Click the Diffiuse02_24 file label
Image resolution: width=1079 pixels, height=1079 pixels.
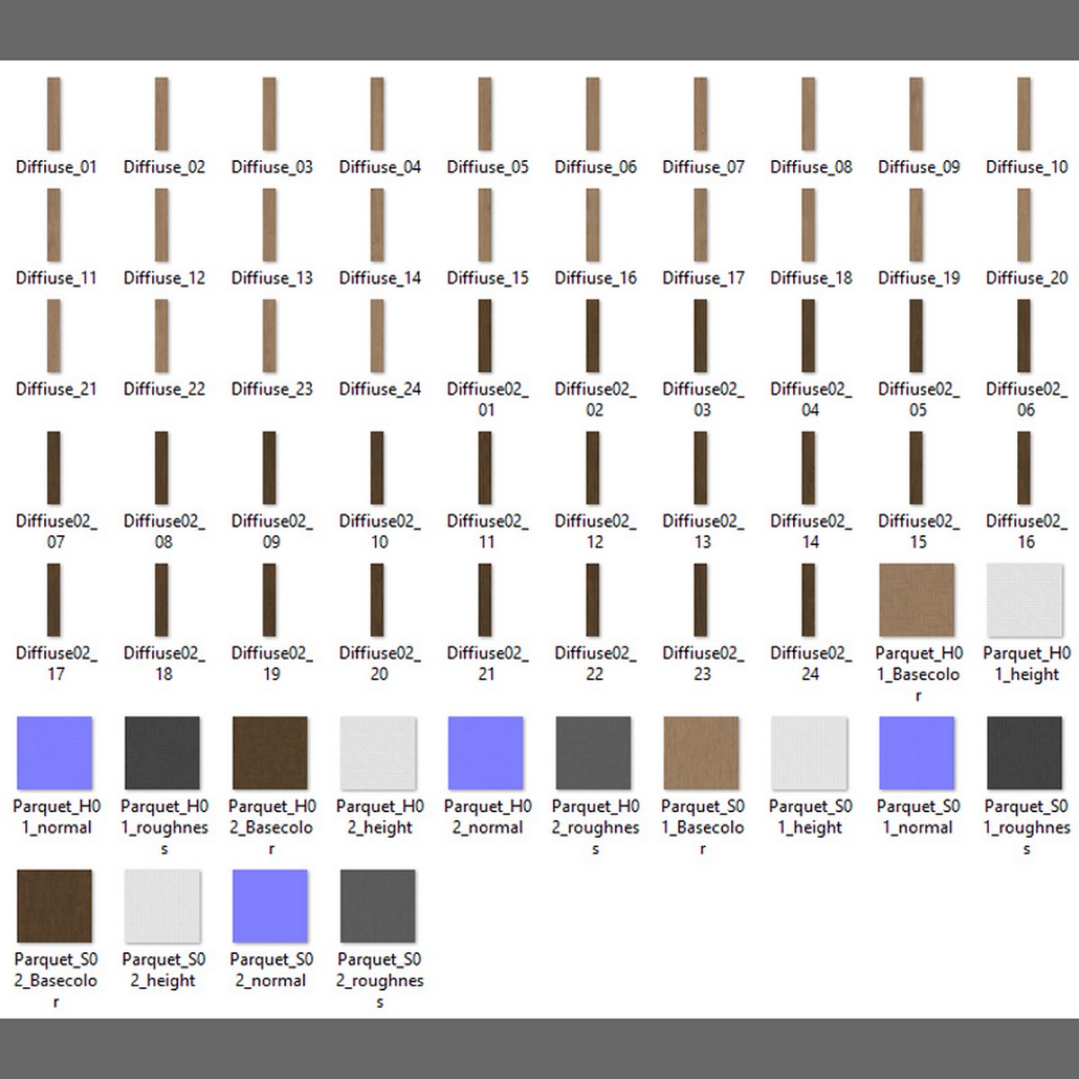(810, 664)
